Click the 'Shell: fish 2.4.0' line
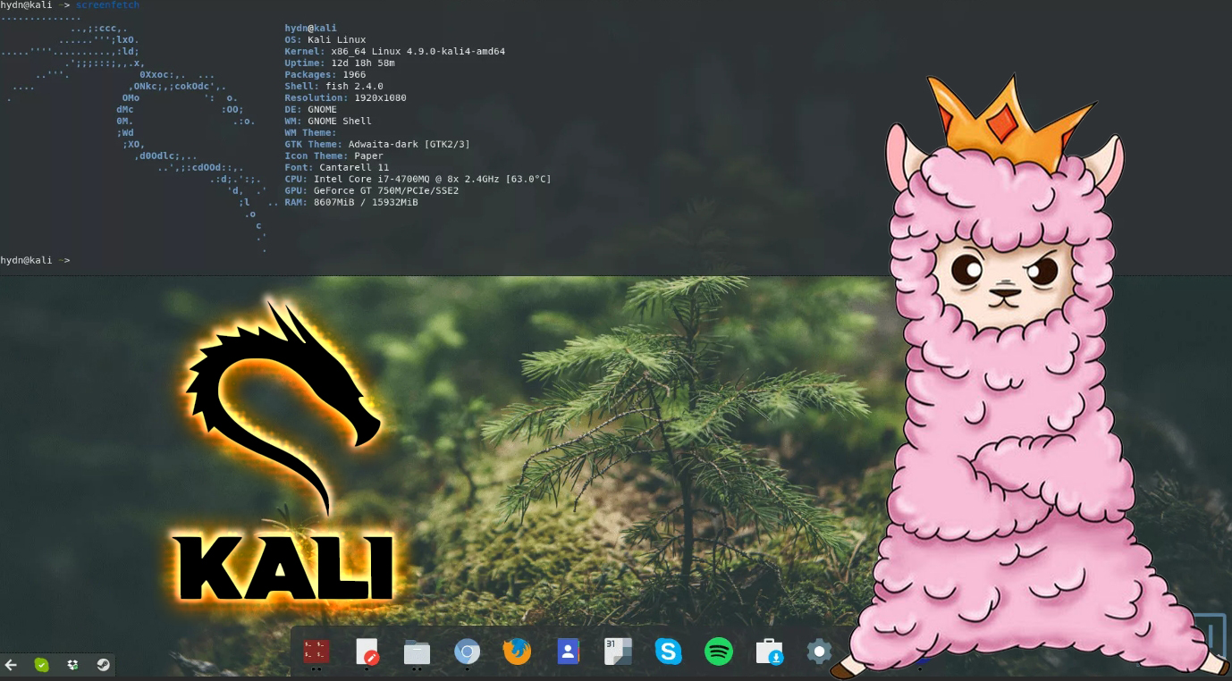This screenshot has height=681, width=1232. (x=333, y=87)
